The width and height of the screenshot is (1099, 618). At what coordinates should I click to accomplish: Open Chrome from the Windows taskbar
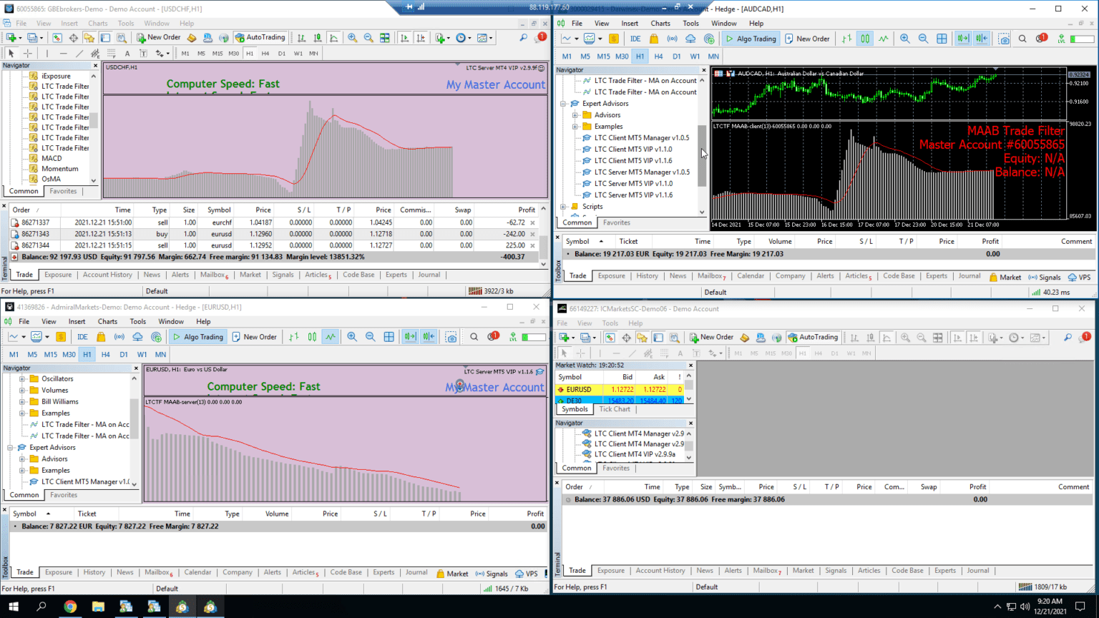pos(70,607)
